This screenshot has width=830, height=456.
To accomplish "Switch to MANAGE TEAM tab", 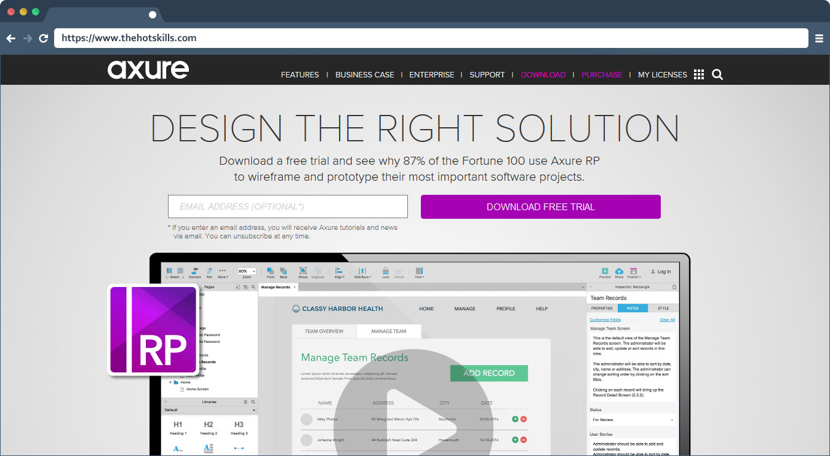I will (x=389, y=331).
